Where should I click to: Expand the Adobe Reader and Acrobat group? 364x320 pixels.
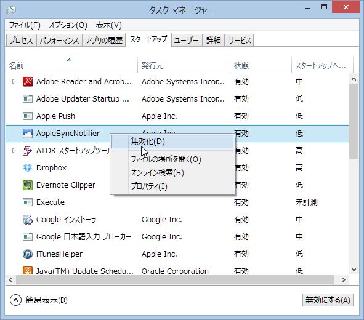click(x=14, y=82)
